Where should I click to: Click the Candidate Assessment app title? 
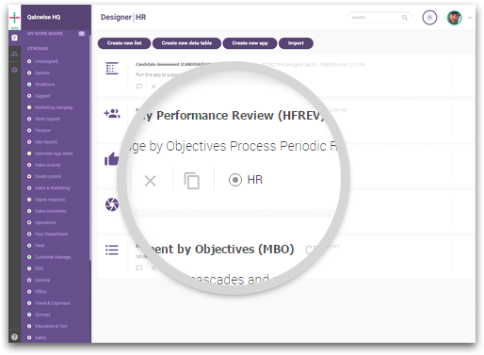tap(174, 64)
